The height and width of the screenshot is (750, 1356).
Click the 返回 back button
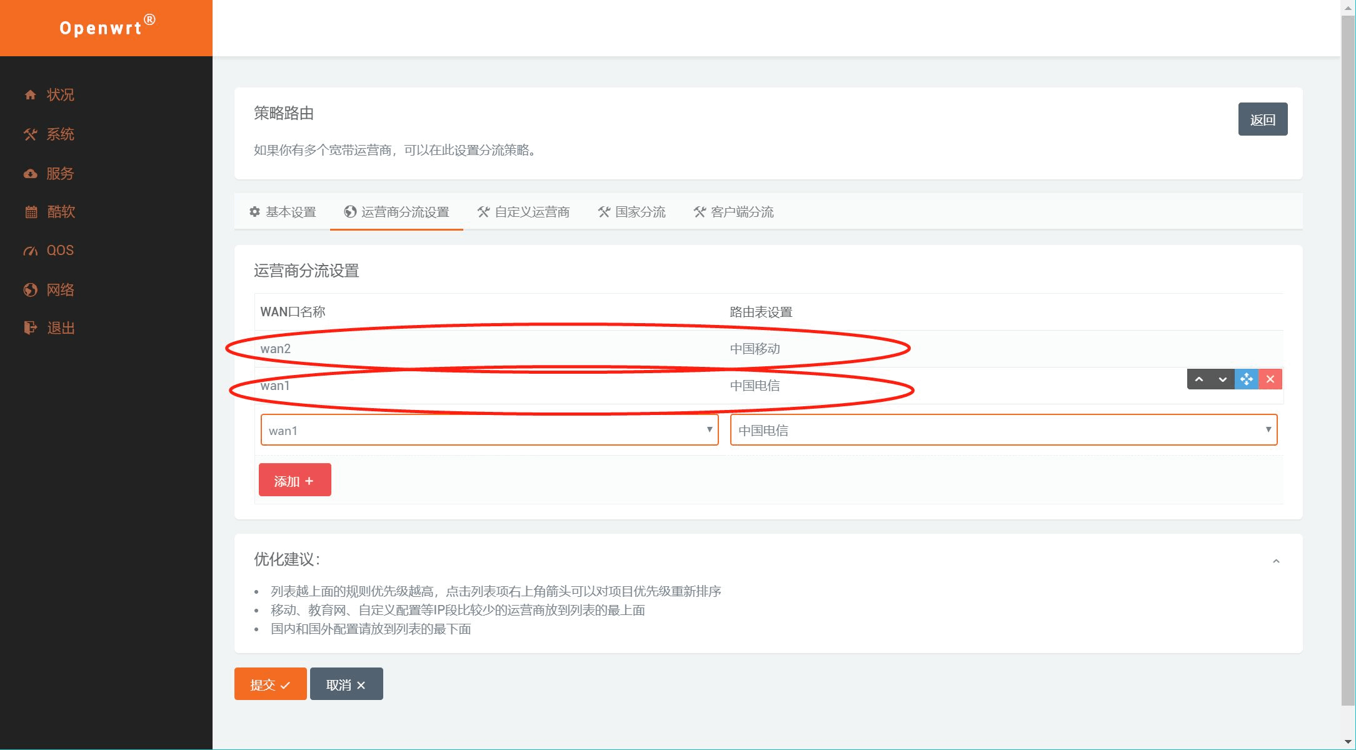pyautogui.click(x=1262, y=119)
